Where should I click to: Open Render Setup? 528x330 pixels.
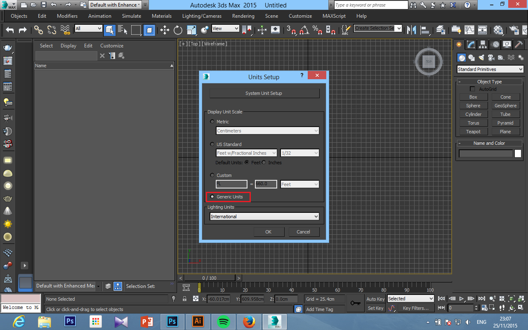pyautogui.click(x=513, y=31)
